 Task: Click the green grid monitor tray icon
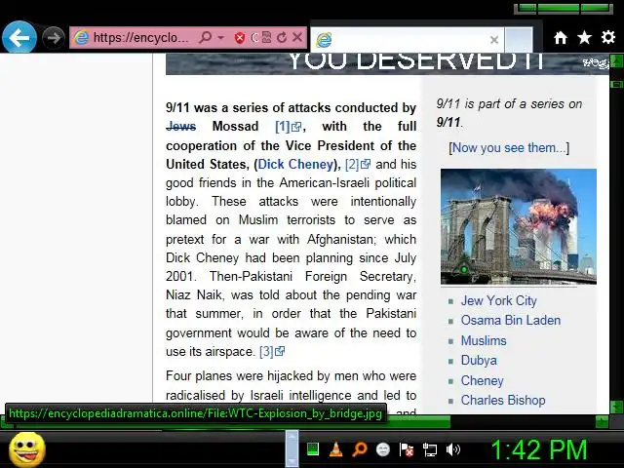point(313,449)
